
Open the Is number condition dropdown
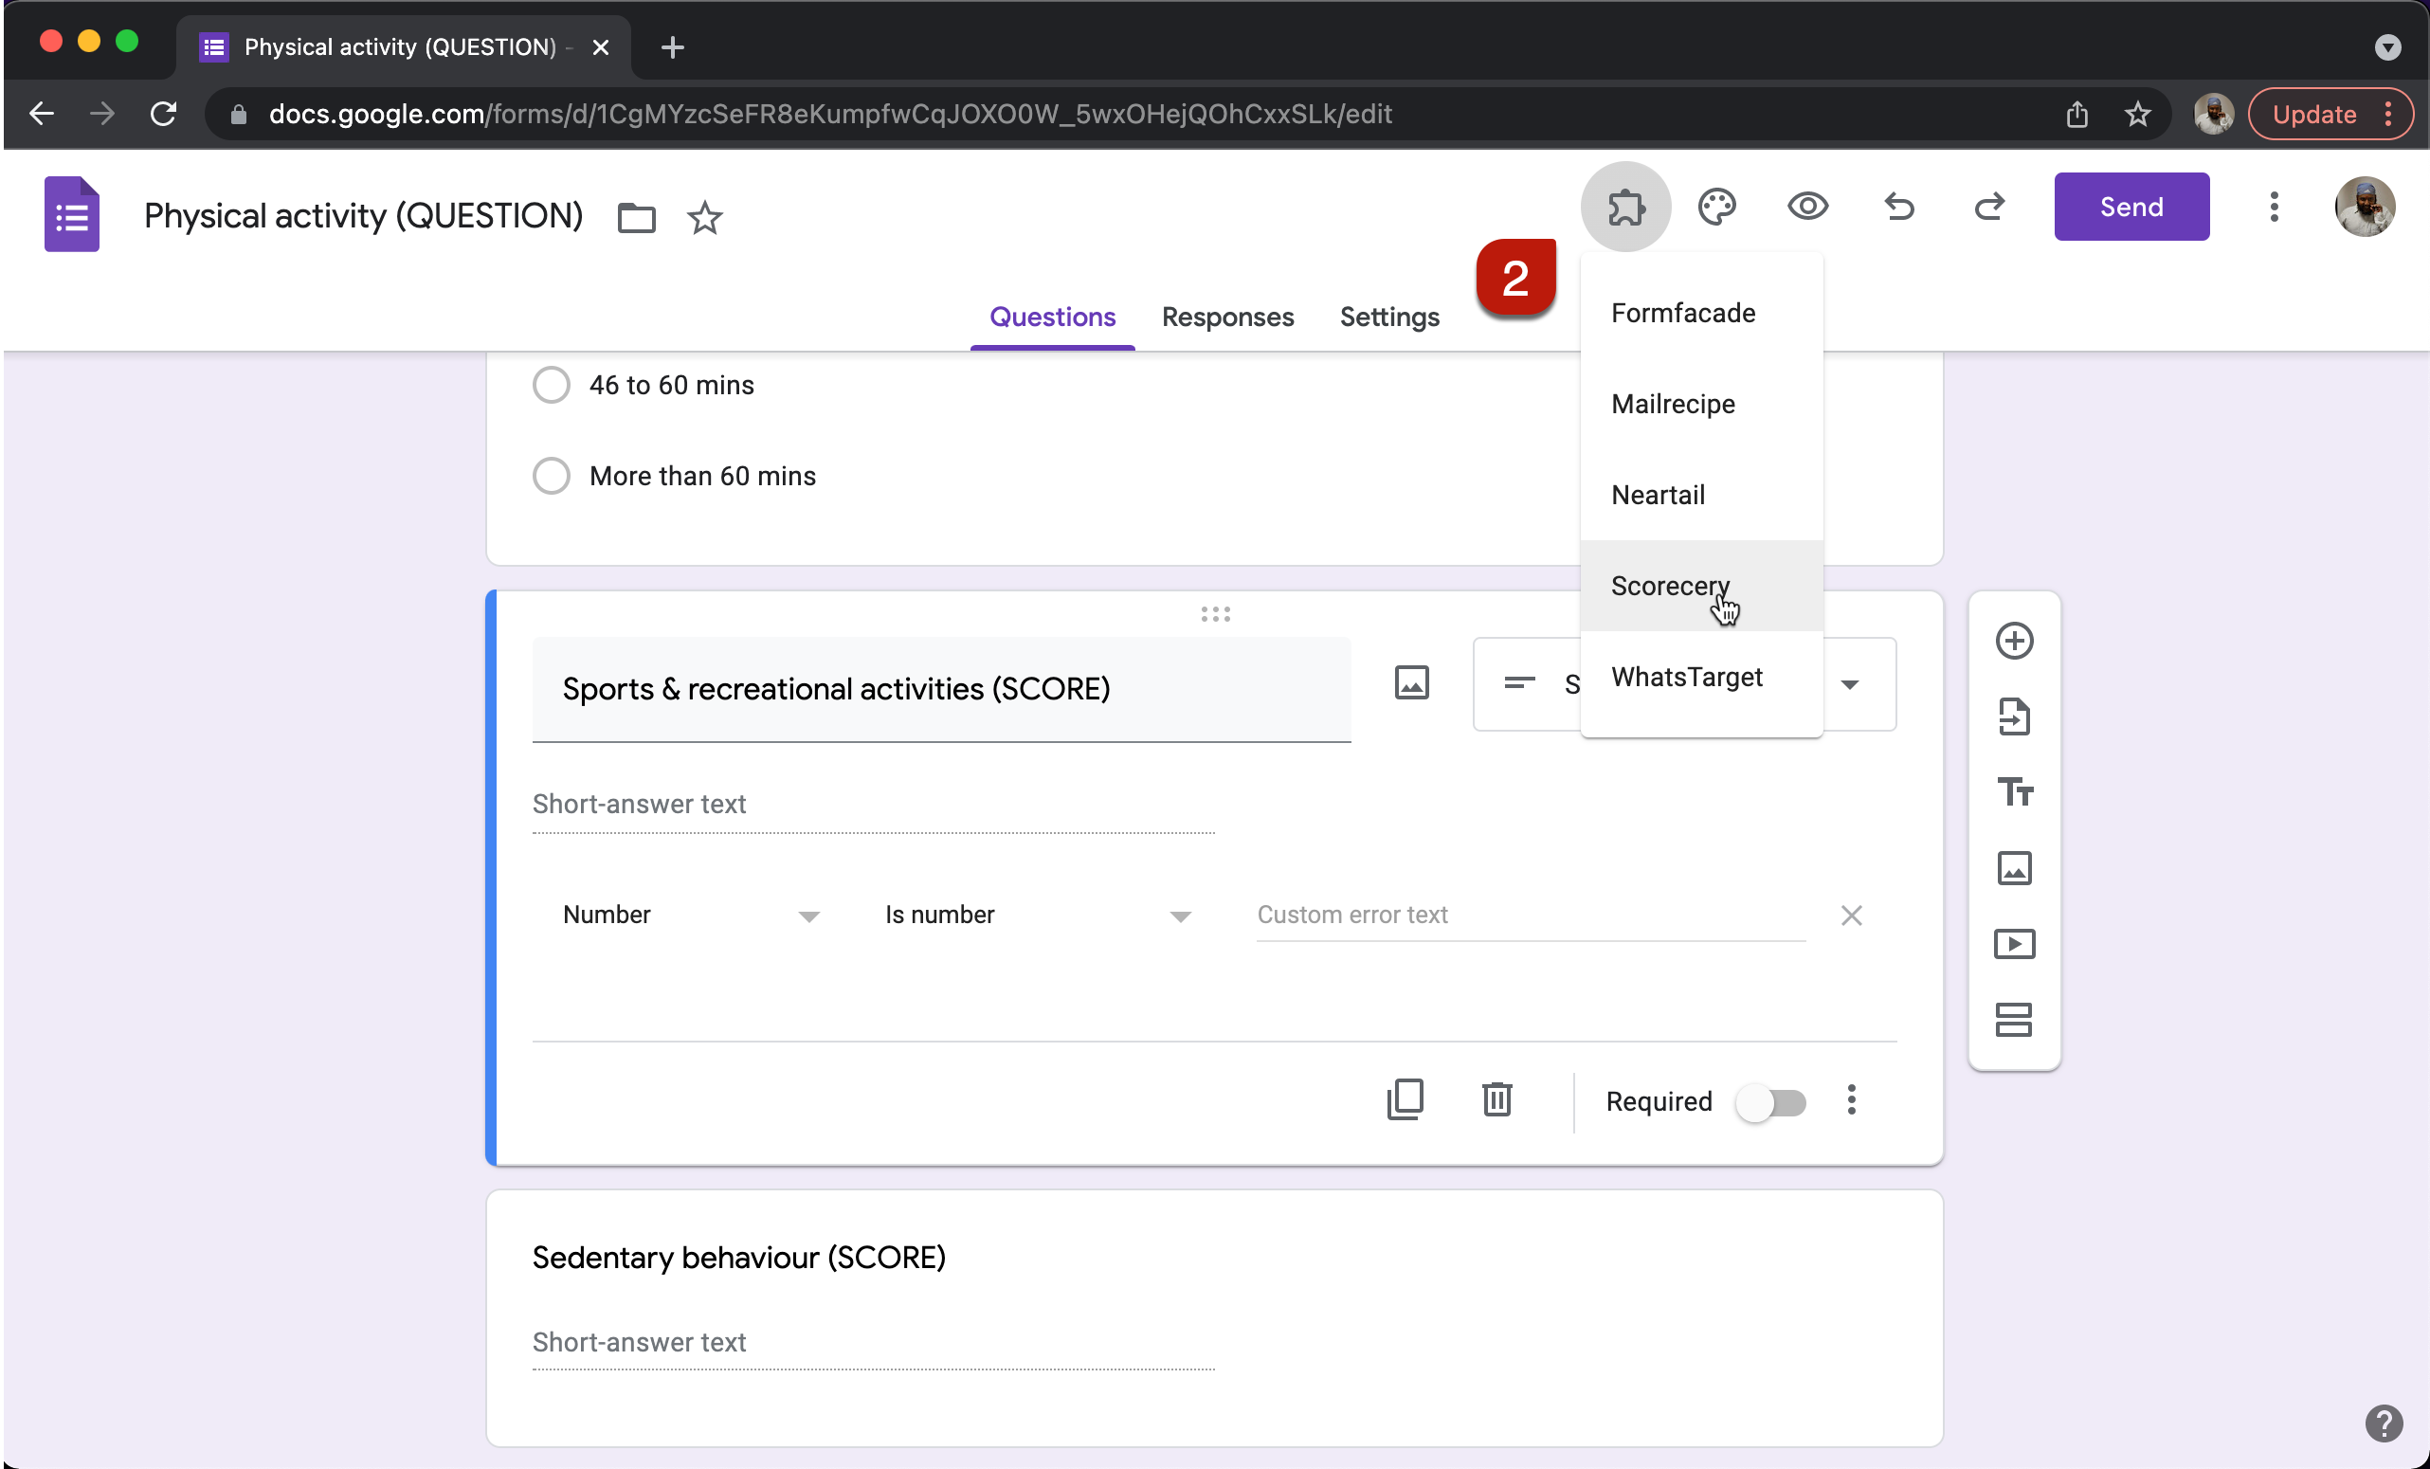(x=1037, y=915)
